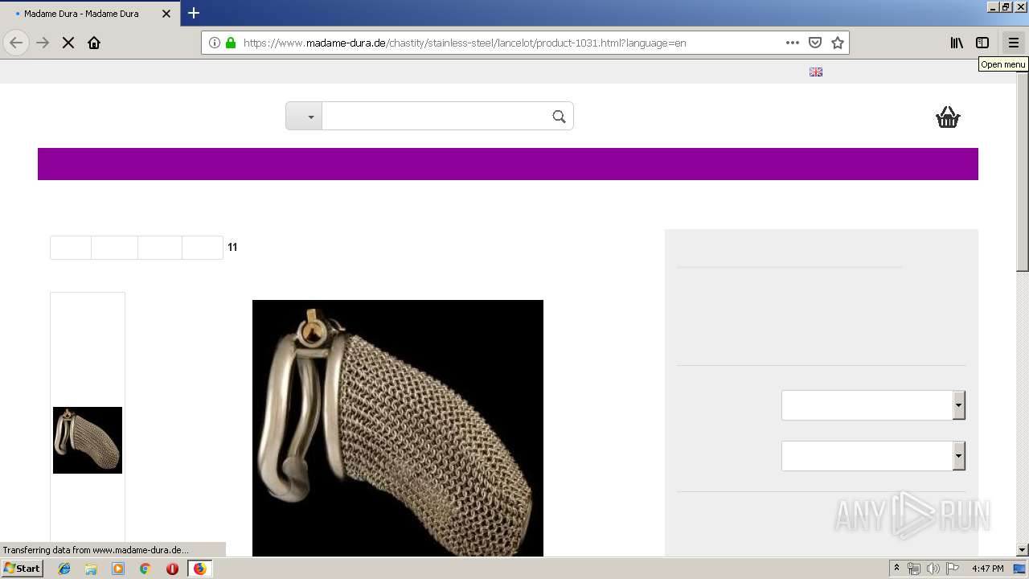This screenshot has width=1029, height=579.
Task: Stop loading the page
Action: 68,43
